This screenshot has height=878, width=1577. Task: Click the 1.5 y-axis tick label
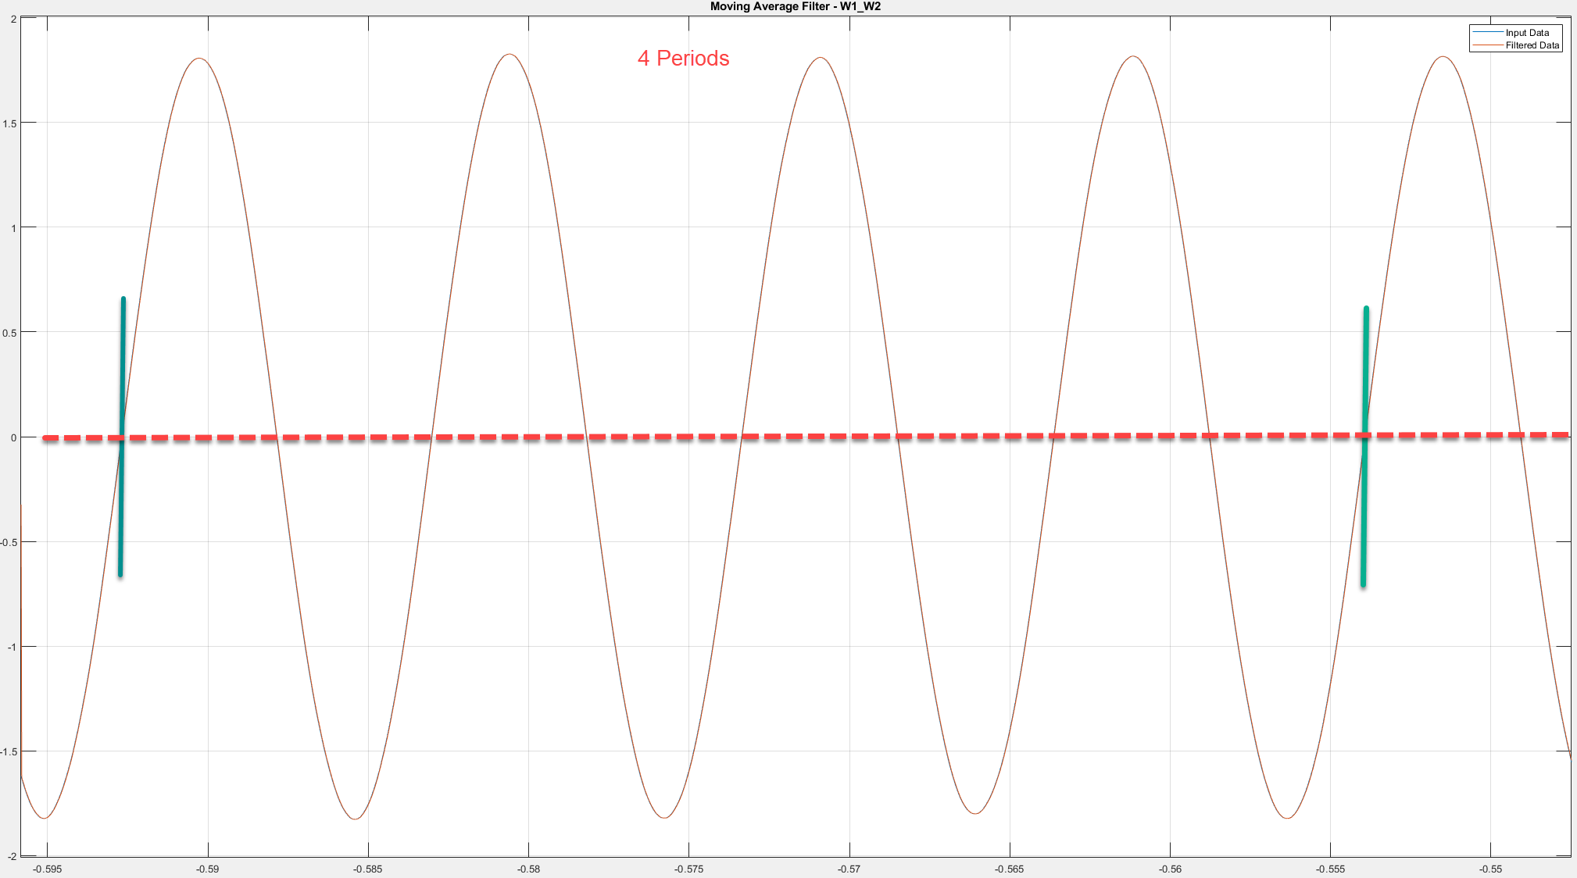pos(9,123)
